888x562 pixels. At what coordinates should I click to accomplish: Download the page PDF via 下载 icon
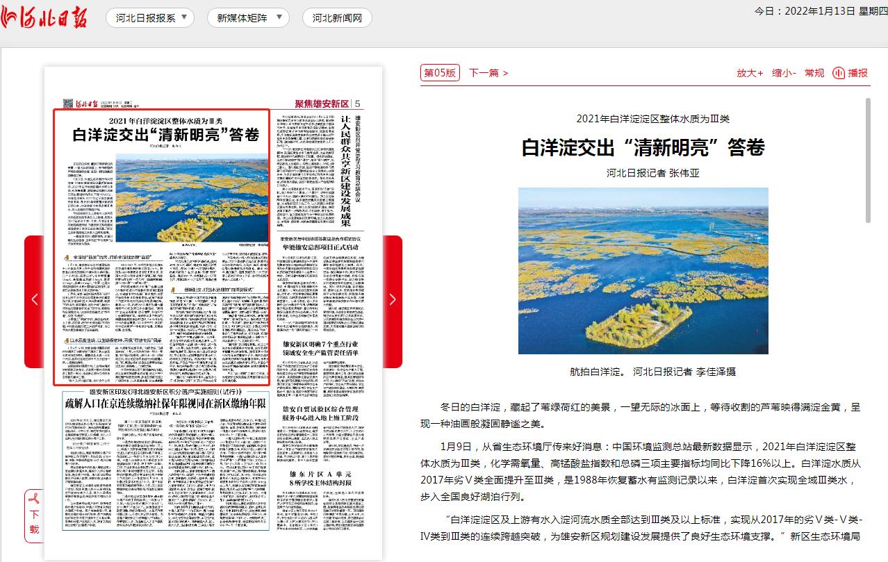34,515
